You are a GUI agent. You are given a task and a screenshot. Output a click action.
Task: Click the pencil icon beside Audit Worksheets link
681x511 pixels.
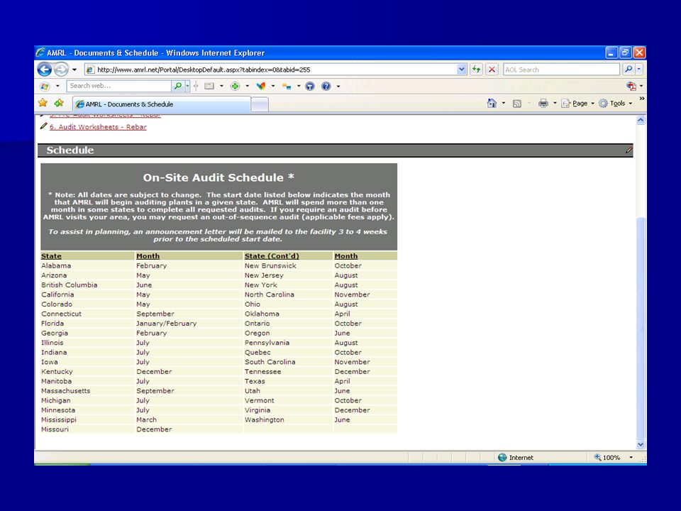click(x=43, y=126)
